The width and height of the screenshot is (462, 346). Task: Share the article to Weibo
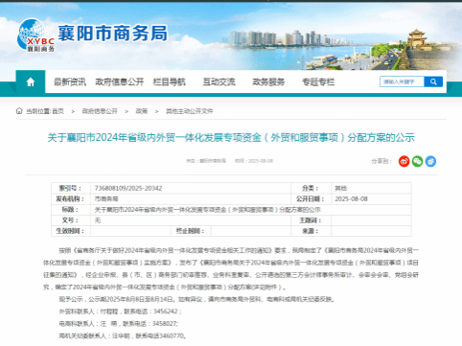click(x=404, y=161)
